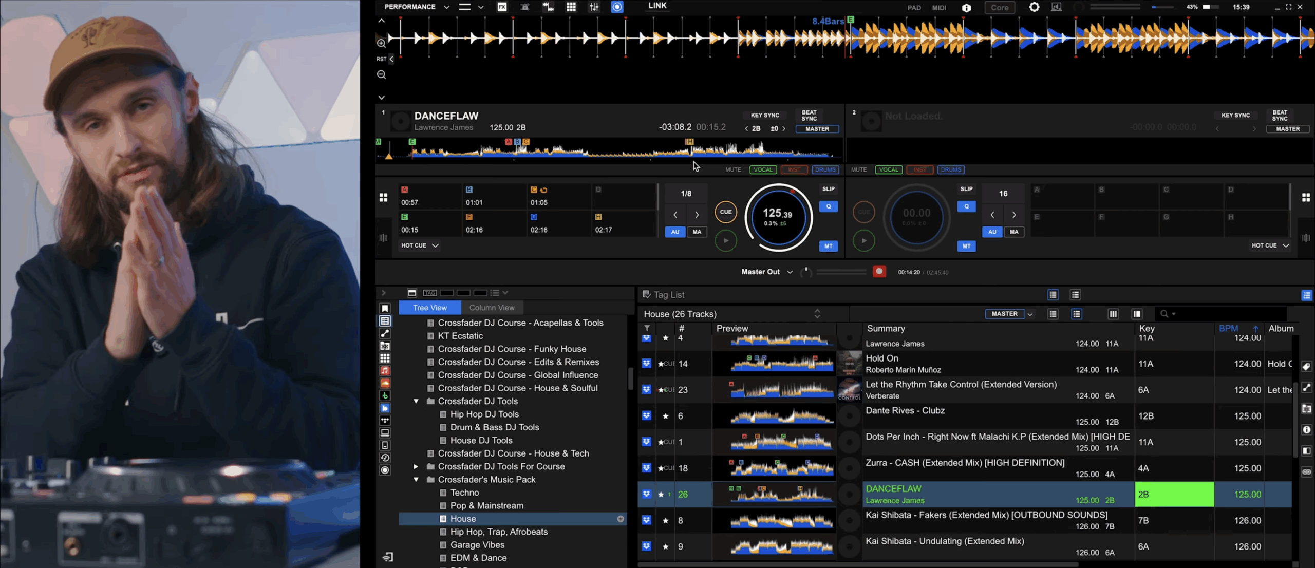1315x568 pixels.
Task: Toggle DRUMS mute on deck 2
Action: tap(951, 169)
